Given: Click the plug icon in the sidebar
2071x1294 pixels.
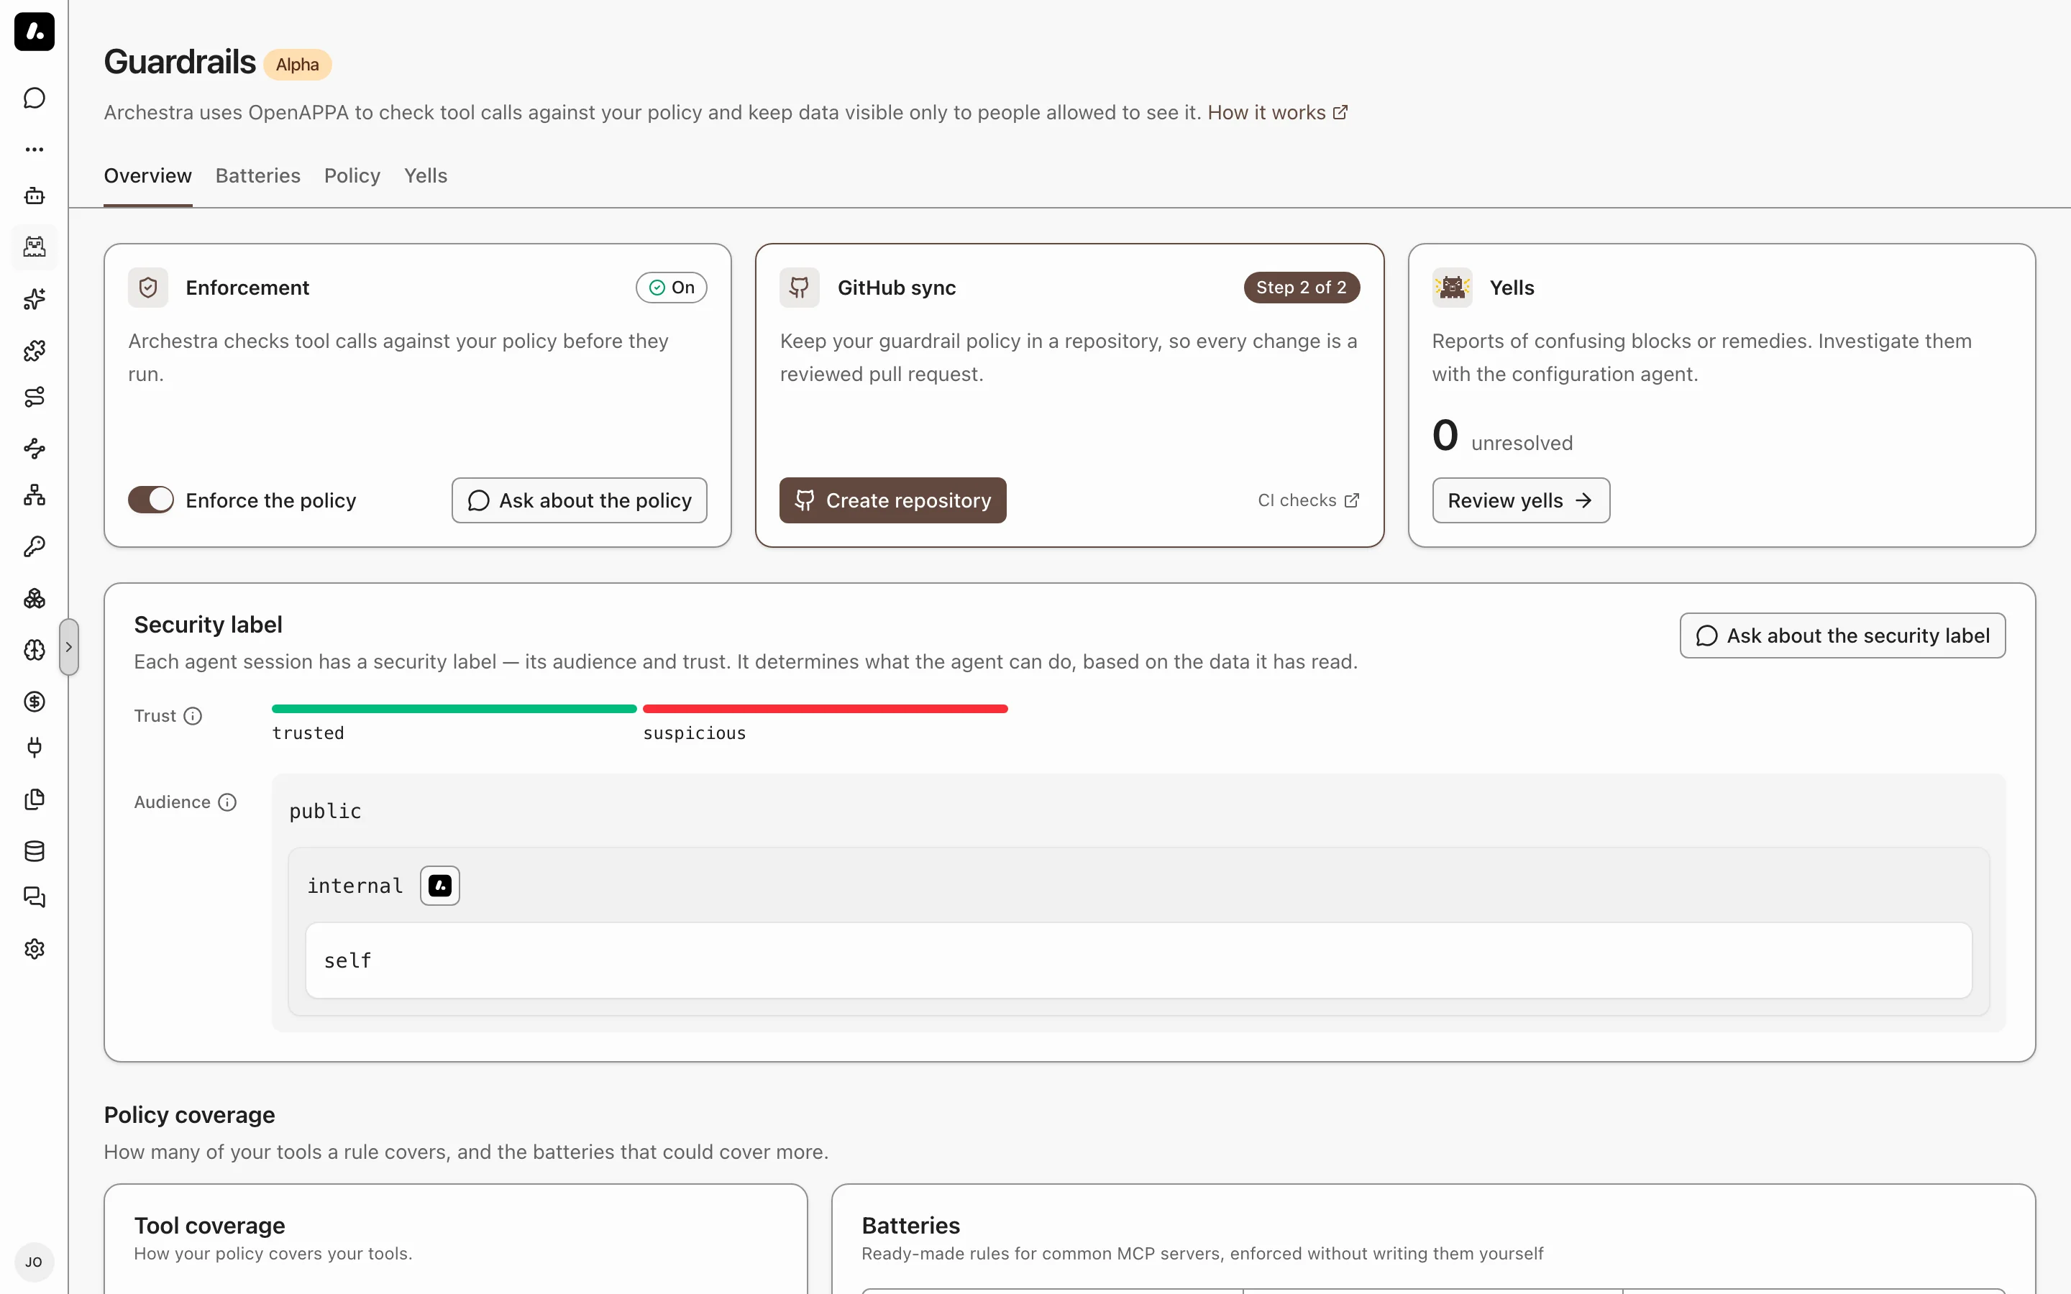Looking at the screenshot, I should click(x=35, y=748).
